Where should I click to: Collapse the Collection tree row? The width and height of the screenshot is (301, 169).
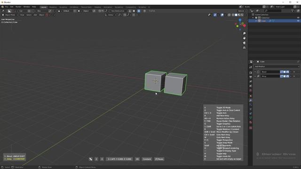pyautogui.click(x=253, y=18)
